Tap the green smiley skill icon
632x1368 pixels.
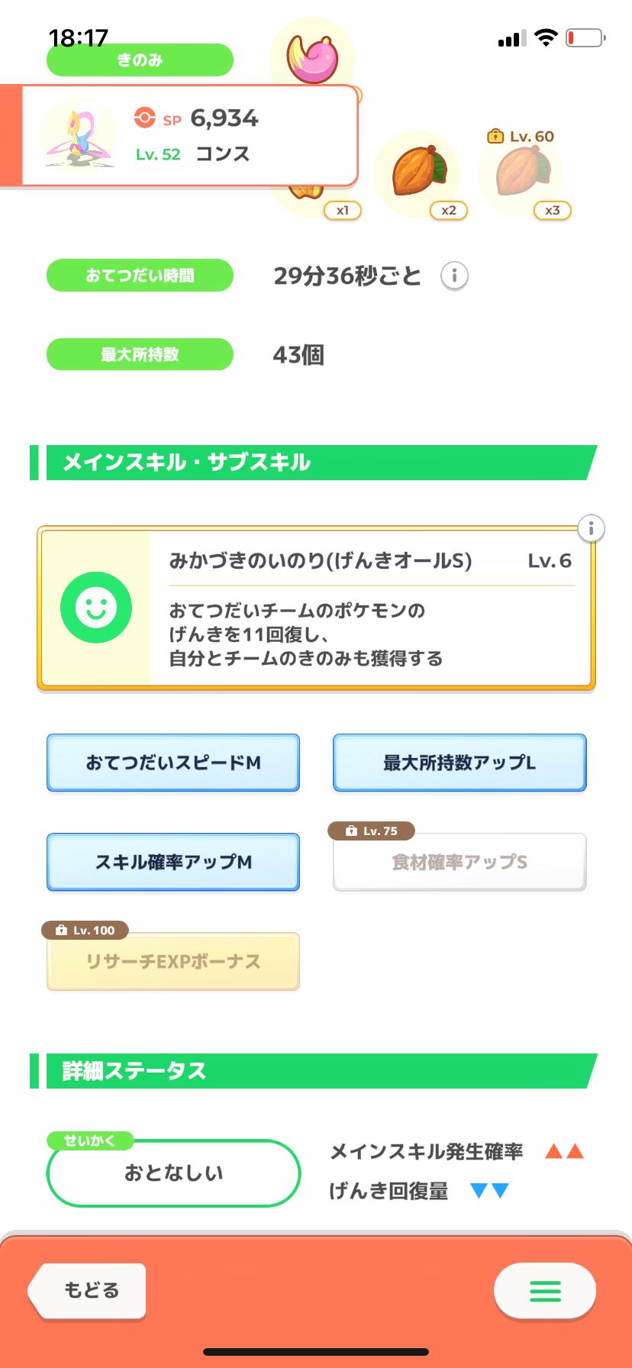point(96,608)
